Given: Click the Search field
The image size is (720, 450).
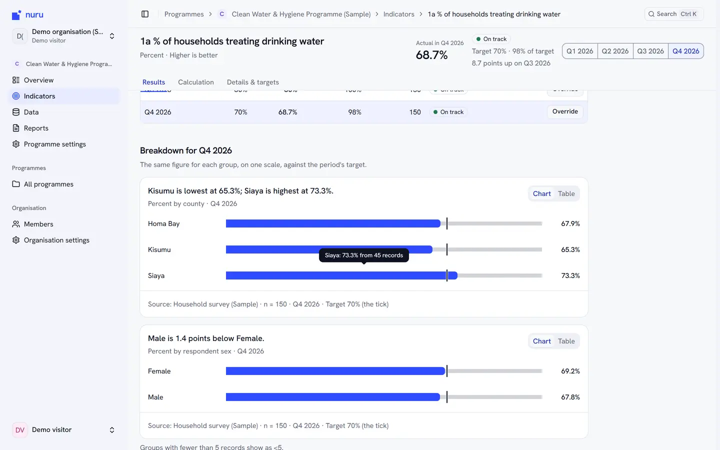Looking at the screenshot, I should (674, 14).
